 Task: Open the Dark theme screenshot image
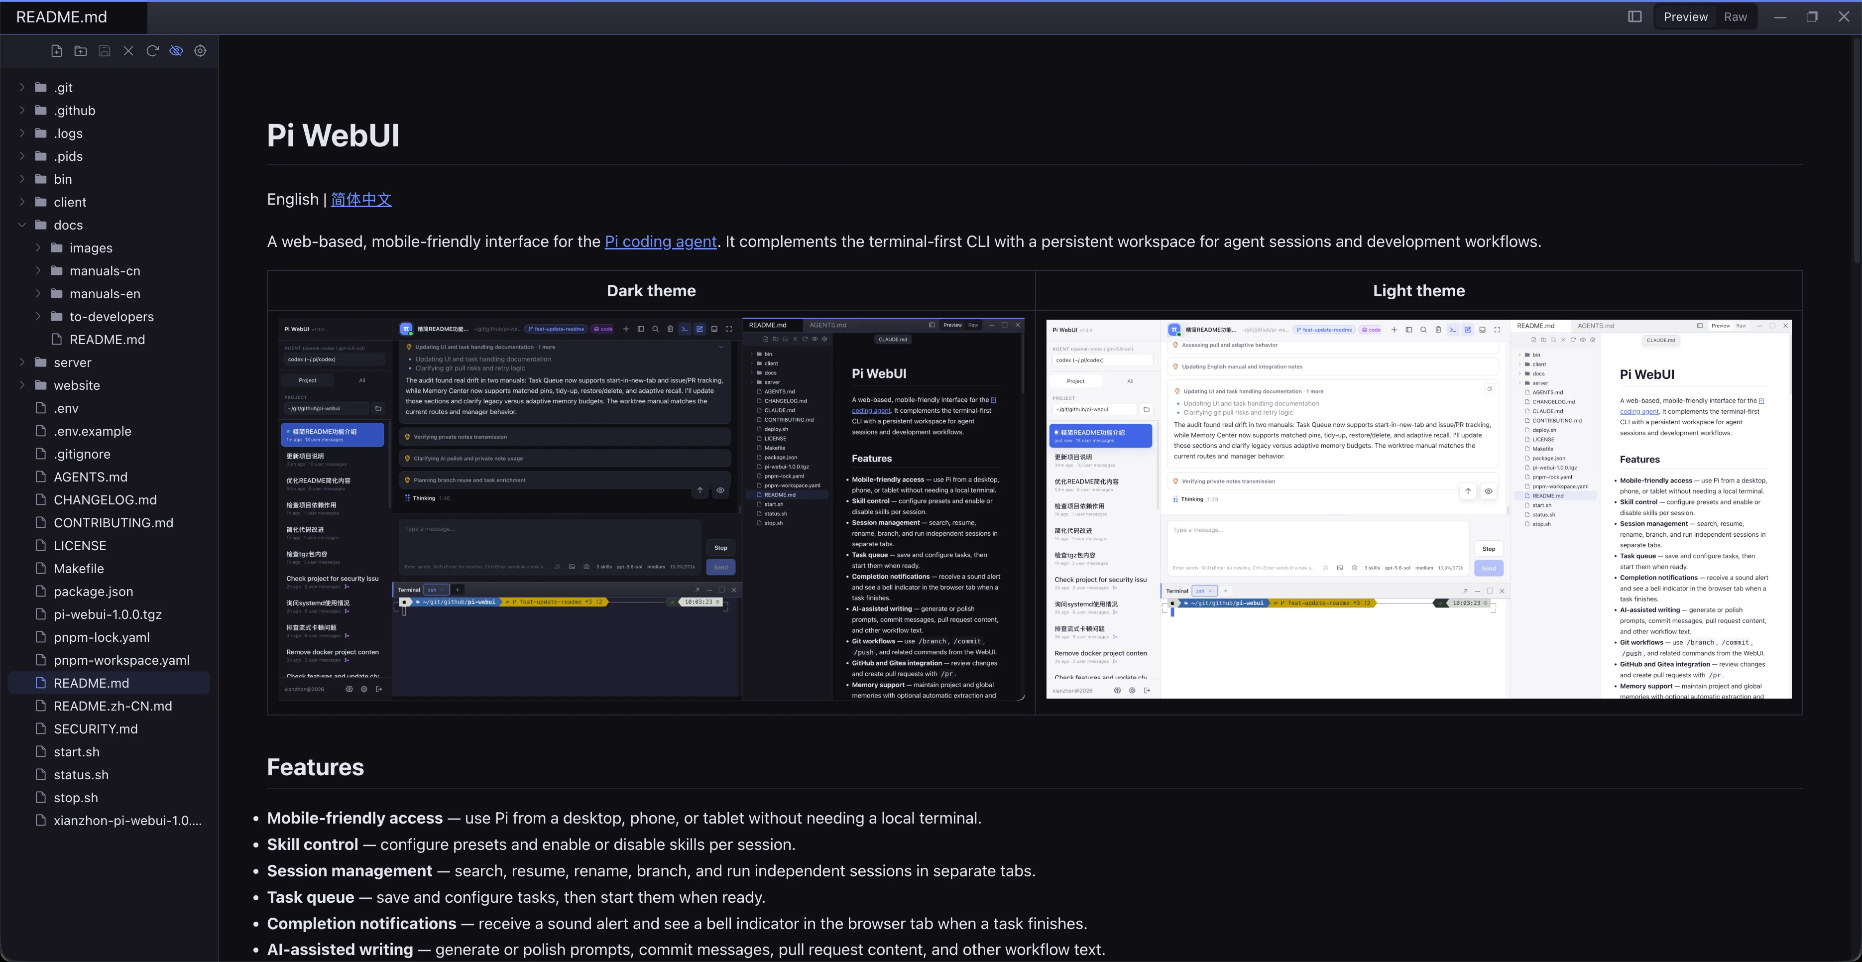click(x=652, y=509)
